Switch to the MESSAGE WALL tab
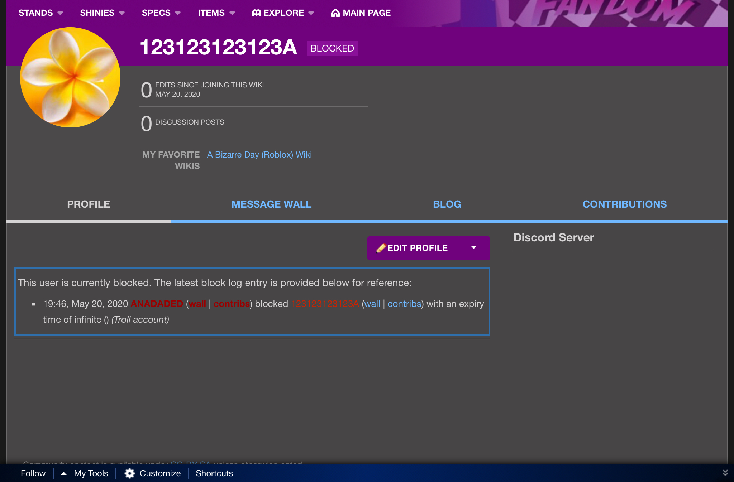The width and height of the screenshot is (734, 482). click(272, 204)
